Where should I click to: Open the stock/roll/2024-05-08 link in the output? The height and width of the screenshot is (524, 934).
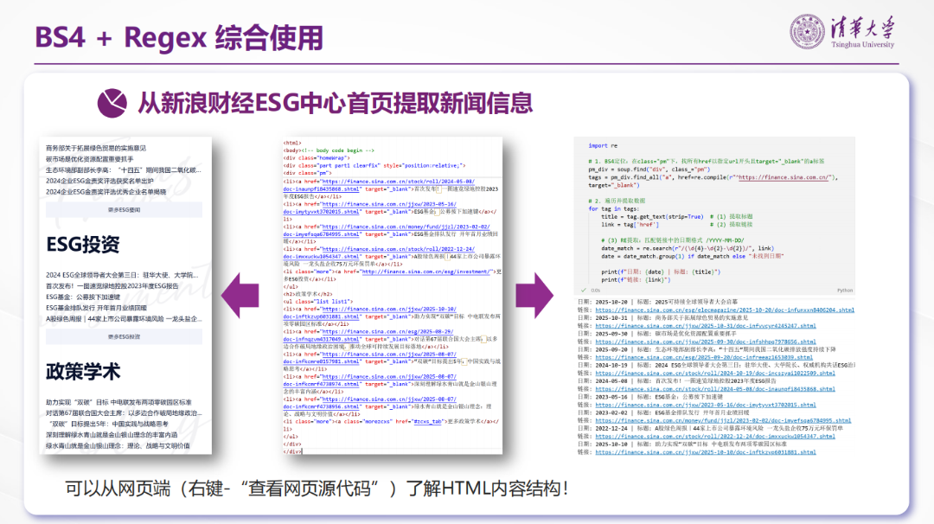tap(715, 389)
